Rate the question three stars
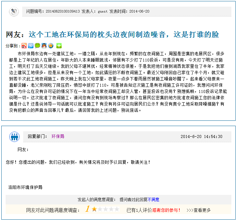 pos(105,209)
